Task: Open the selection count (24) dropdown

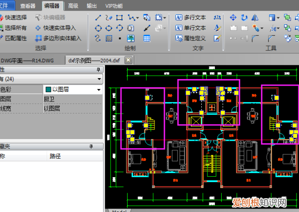Action: point(99,79)
